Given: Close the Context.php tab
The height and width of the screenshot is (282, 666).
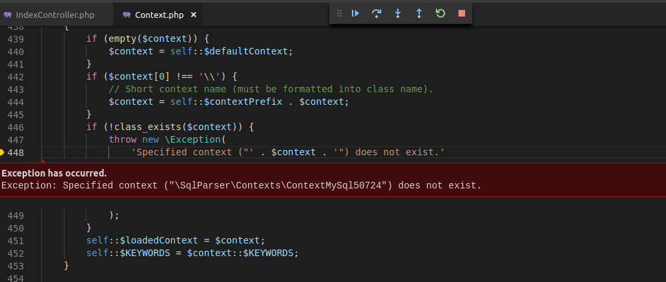Looking at the screenshot, I should tap(193, 14).
